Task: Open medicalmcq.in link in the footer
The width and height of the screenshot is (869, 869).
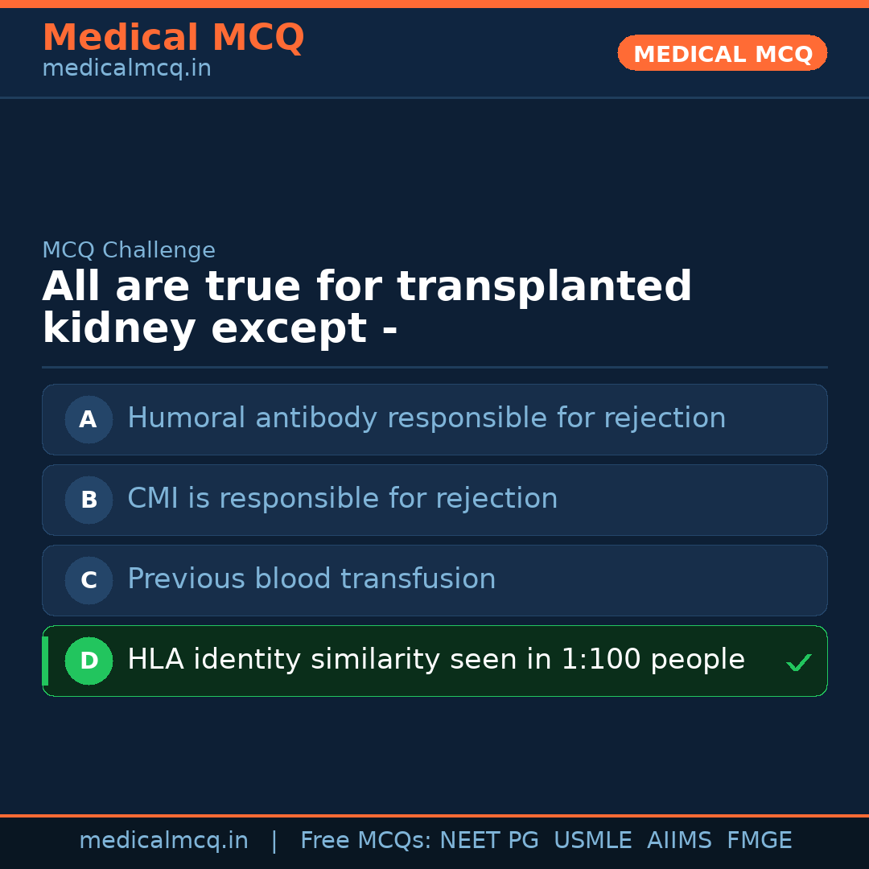Action: click(163, 841)
